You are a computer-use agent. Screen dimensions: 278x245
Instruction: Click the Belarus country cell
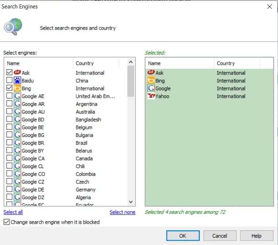tap(84, 151)
